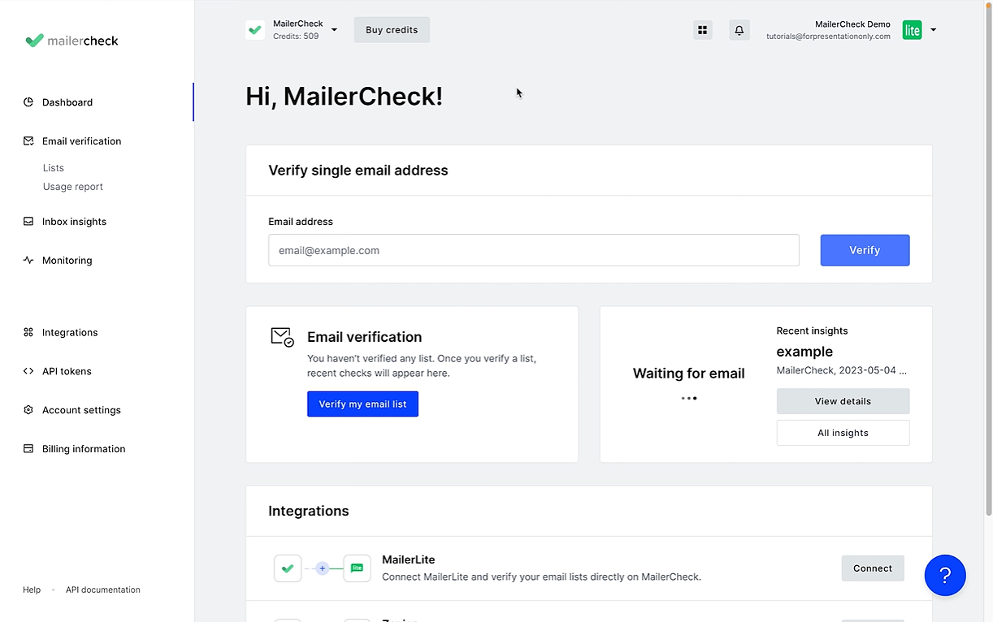This screenshot has height=622, width=993.
Task: Click Verify my email list button
Action: [362, 404]
